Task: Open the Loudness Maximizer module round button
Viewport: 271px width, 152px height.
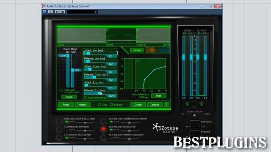Action: pos(59,137)
